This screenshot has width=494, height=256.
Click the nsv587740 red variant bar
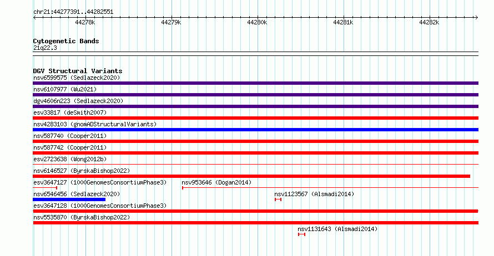[255, 141]
